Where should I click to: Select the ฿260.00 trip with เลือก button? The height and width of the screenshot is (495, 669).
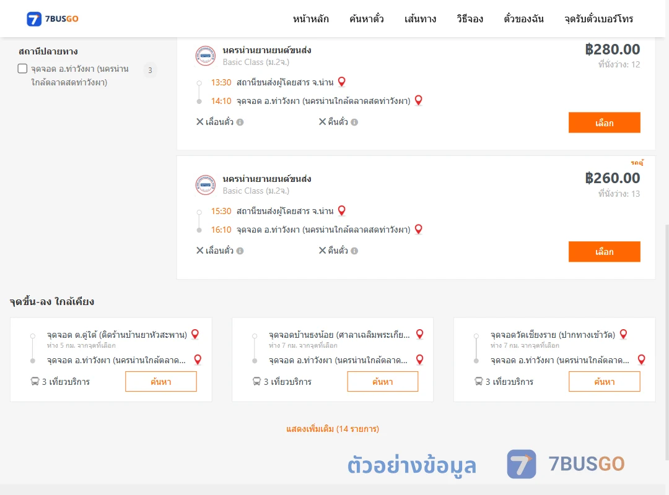604,252
